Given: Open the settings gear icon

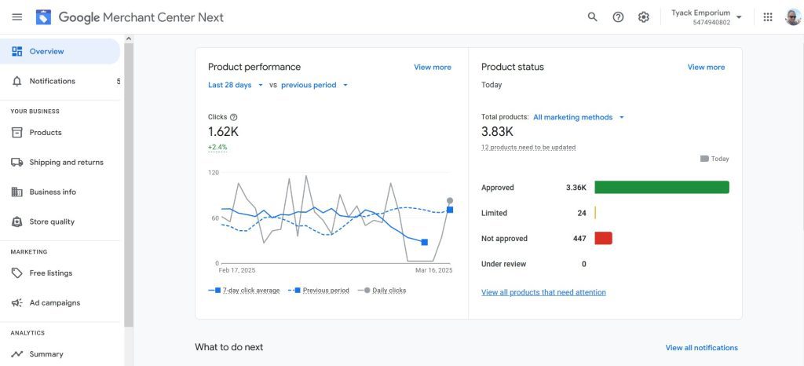Looking at the screenshot, I should (644, 17).
